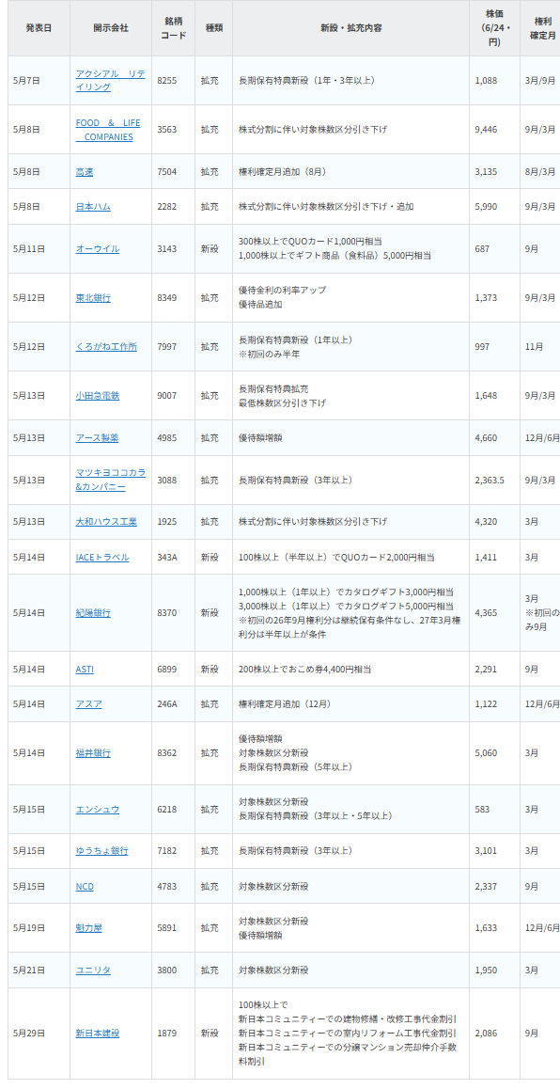Image resolution: width=560 pixels, height=1089 pixels.
Task: Select stock code 2282
Action: click(167, 207)
